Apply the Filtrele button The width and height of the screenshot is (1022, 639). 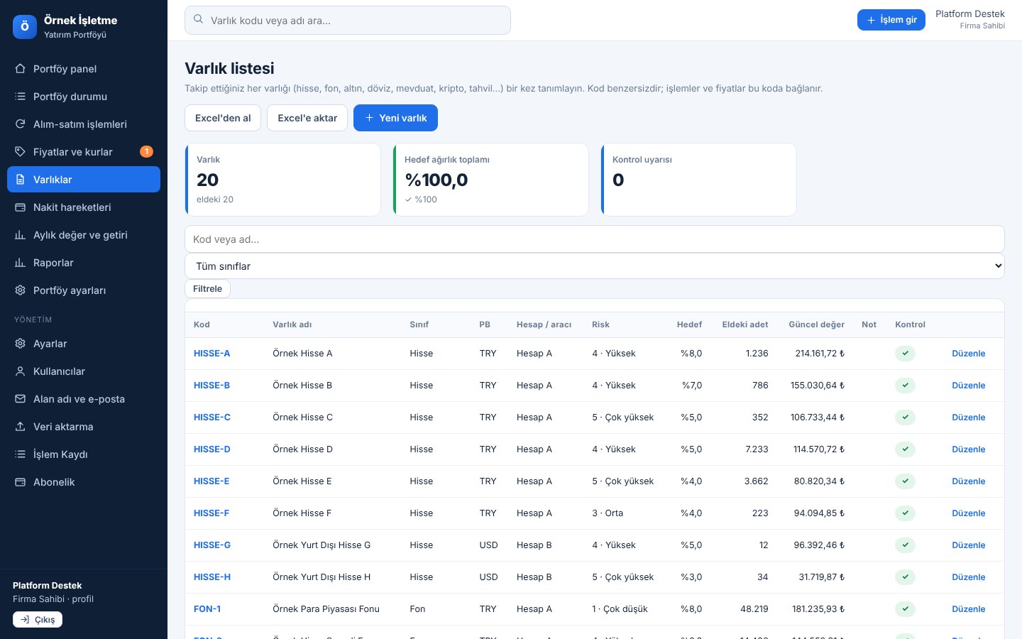tap(207, 289)
